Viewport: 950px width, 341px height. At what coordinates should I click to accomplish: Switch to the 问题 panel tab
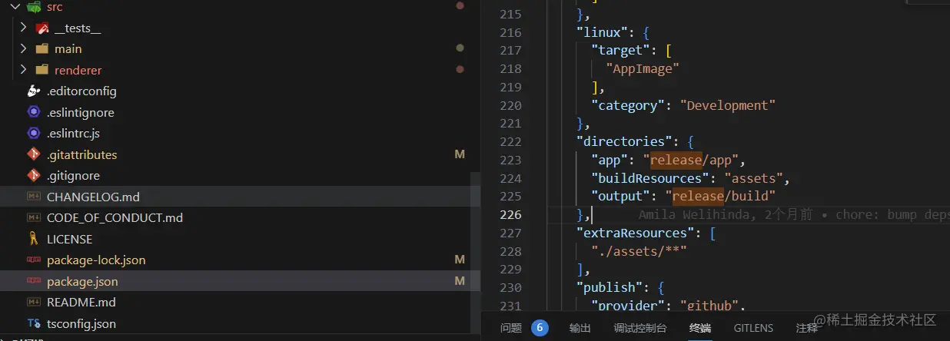click(510, 328)
